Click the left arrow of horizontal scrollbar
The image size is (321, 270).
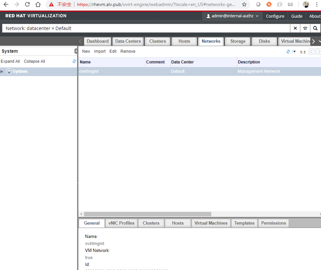pyautogui.click(x=81, y=214)
